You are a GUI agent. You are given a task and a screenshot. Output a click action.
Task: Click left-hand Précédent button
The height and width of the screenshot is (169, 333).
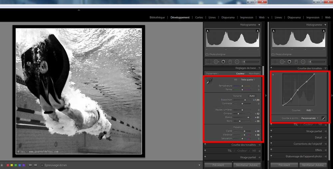point(218,165)
